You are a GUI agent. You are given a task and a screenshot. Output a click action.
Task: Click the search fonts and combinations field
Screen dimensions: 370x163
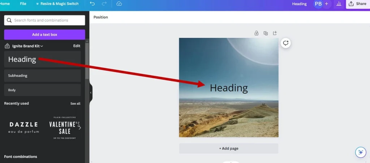pos(44,20)
